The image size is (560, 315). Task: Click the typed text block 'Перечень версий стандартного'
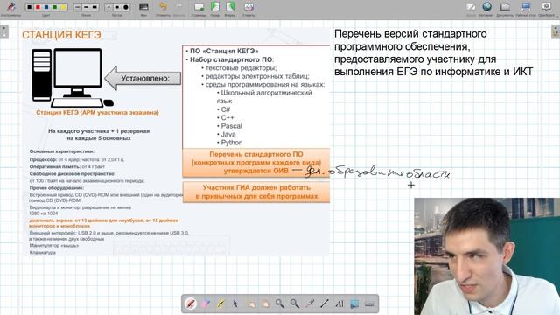click(410, 34)
